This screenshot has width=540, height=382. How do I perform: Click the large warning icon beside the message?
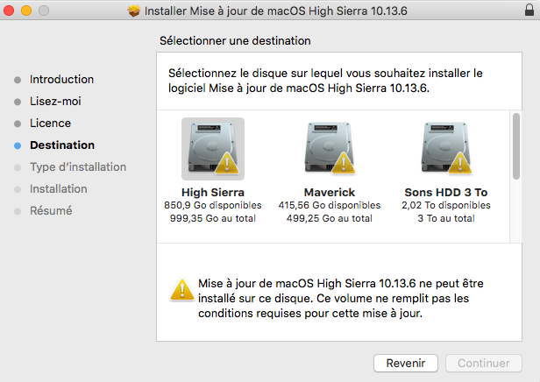pos(182,290)
